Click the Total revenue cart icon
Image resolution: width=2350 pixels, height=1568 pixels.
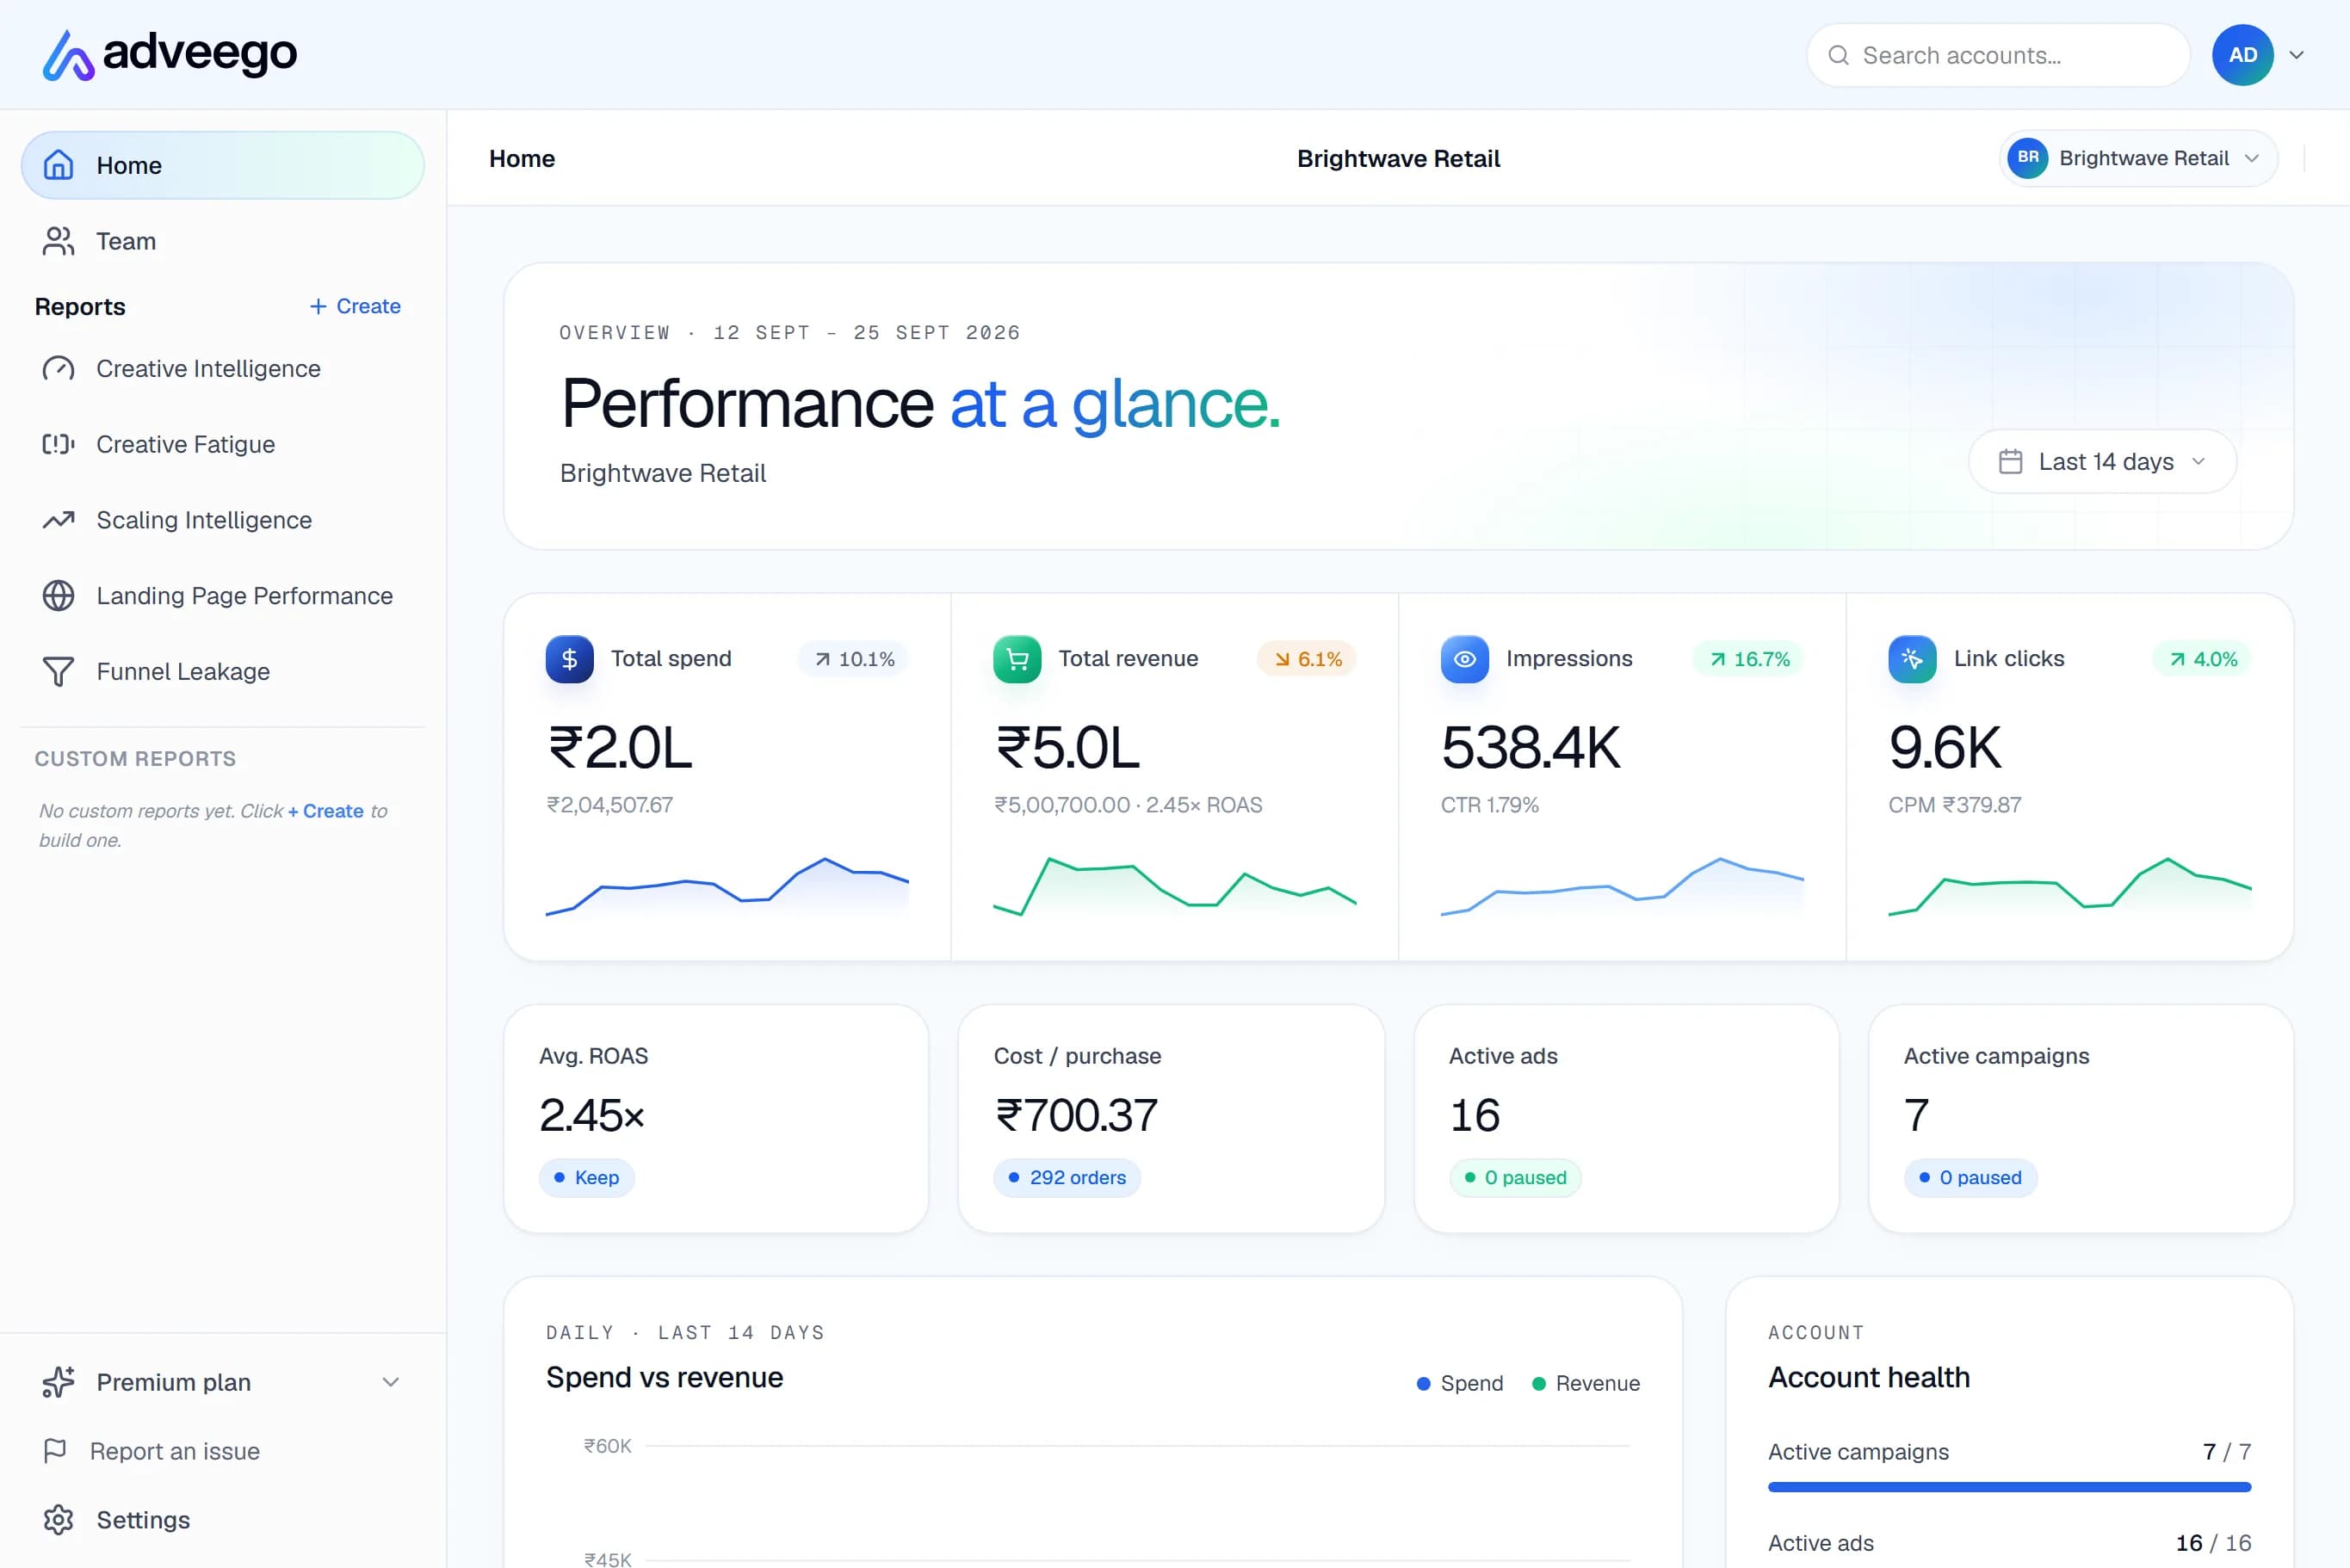click(x=1017, y=659)
